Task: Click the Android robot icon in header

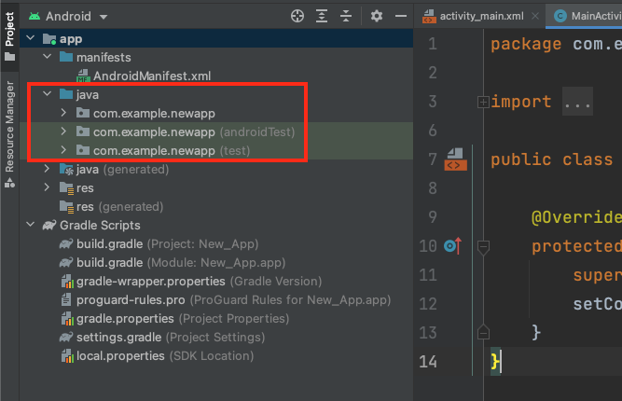Action: pyautogui.click(x=35, y=16)
